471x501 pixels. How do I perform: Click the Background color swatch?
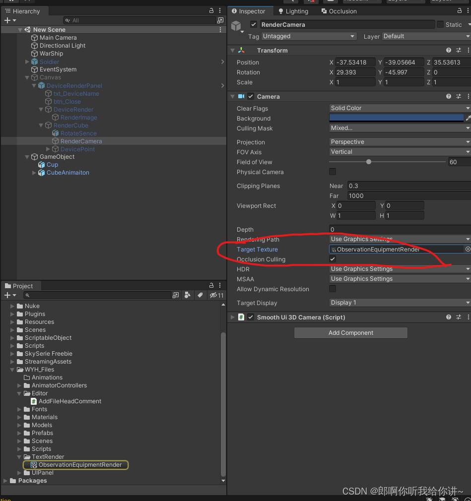point(396,118)
